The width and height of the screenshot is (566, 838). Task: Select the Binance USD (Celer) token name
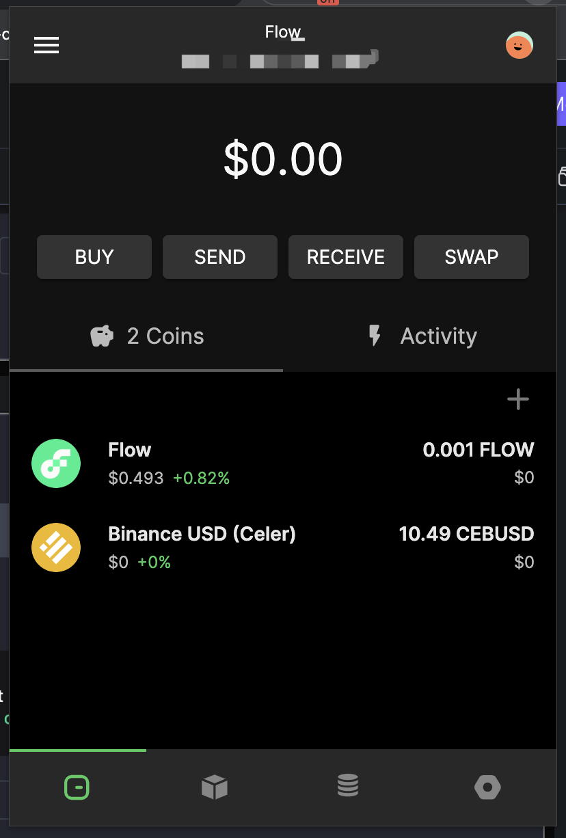(202, 534)
